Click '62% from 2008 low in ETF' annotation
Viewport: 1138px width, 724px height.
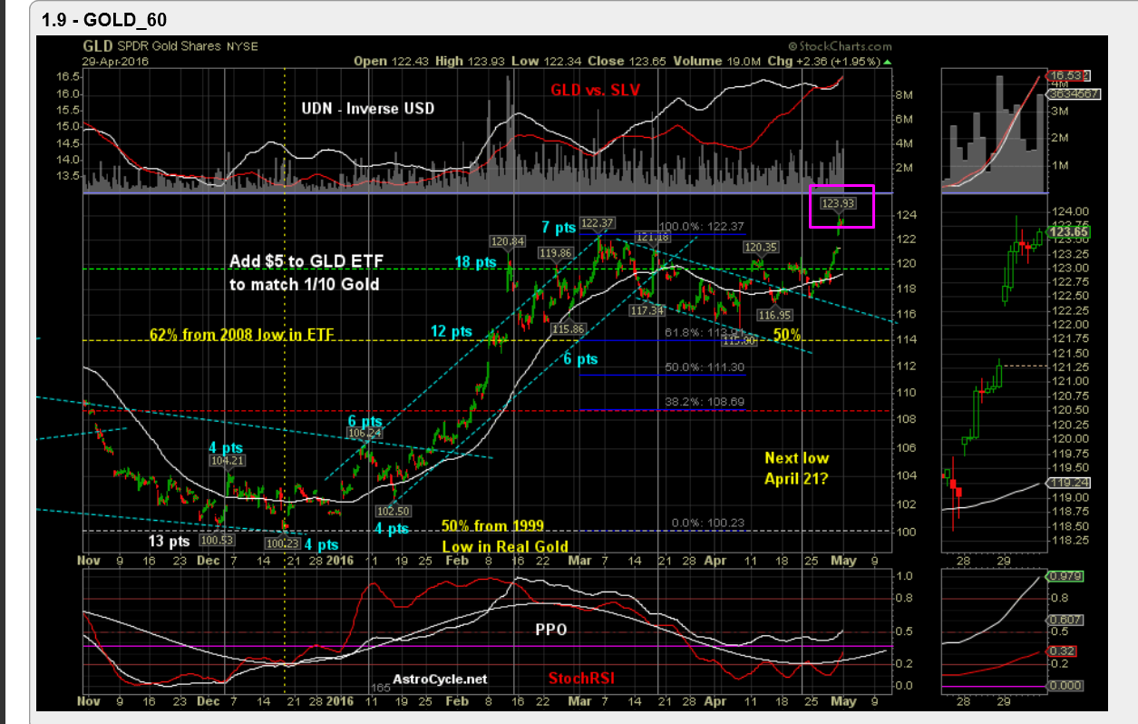(x=240, y=336)
